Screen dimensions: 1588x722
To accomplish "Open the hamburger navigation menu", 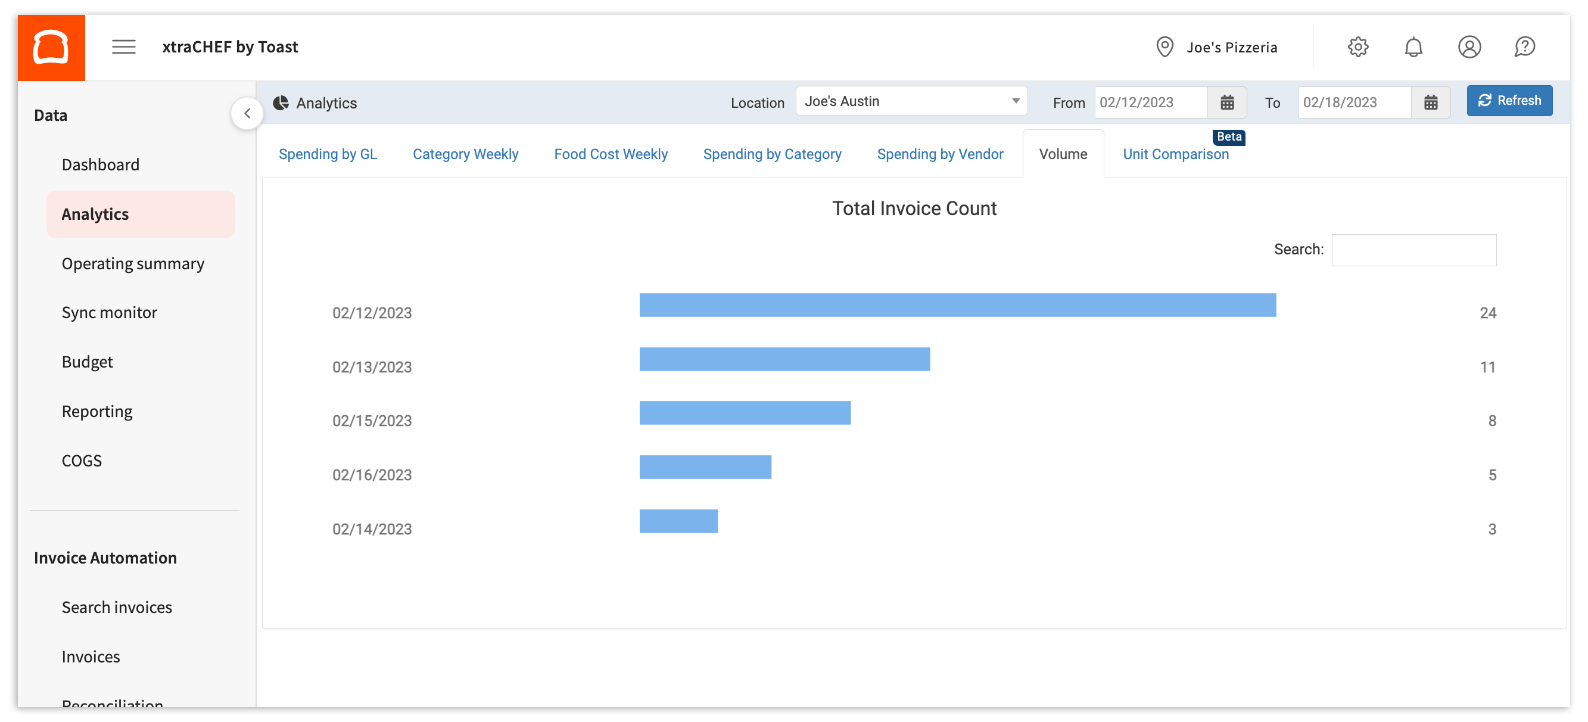I will pos(123,46).
